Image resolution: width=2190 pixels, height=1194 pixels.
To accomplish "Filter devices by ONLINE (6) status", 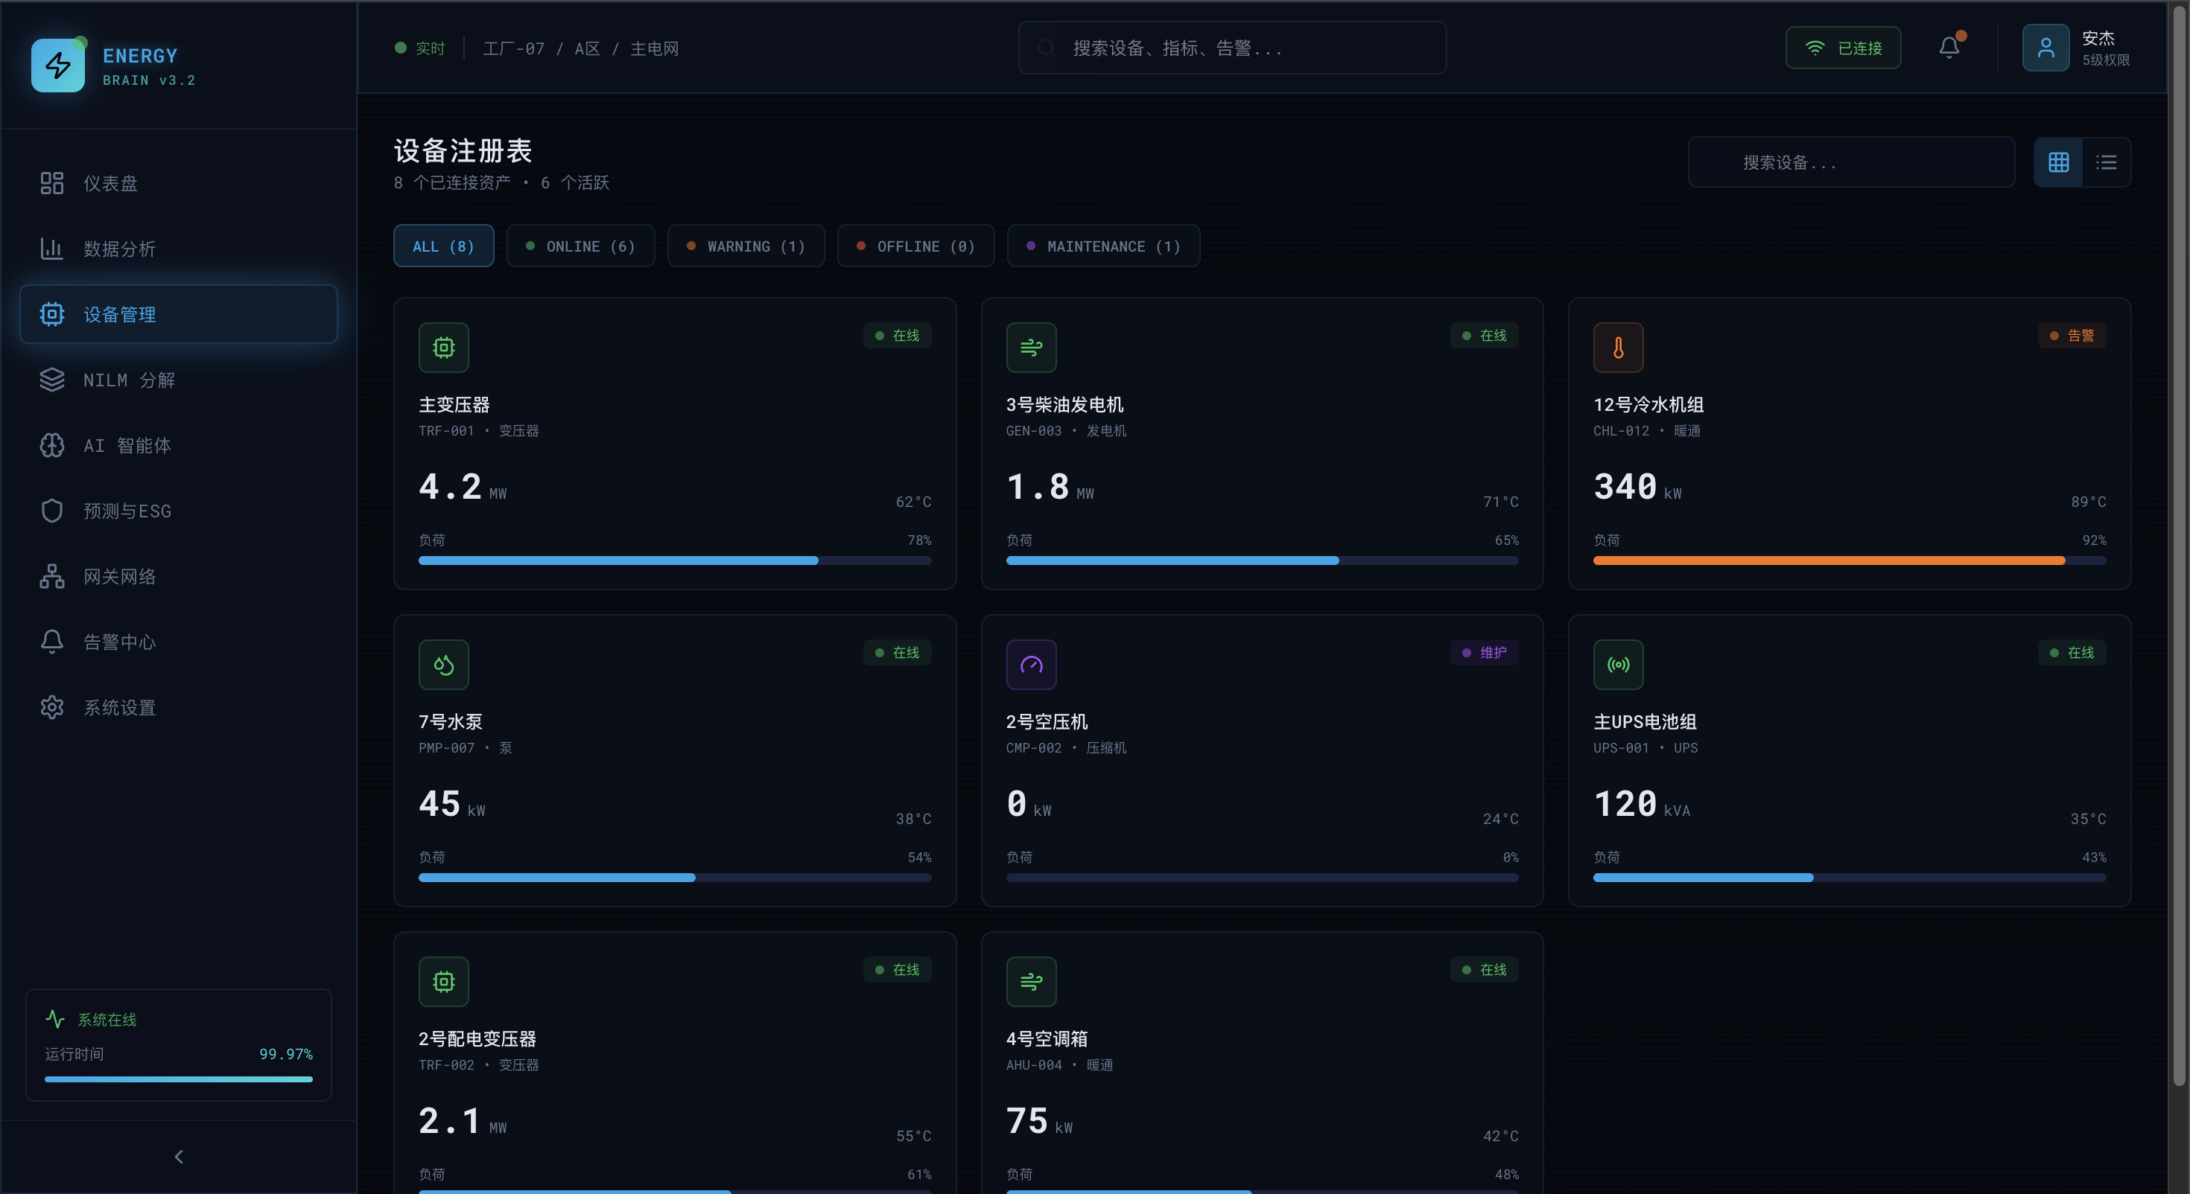I will point(581,246).
